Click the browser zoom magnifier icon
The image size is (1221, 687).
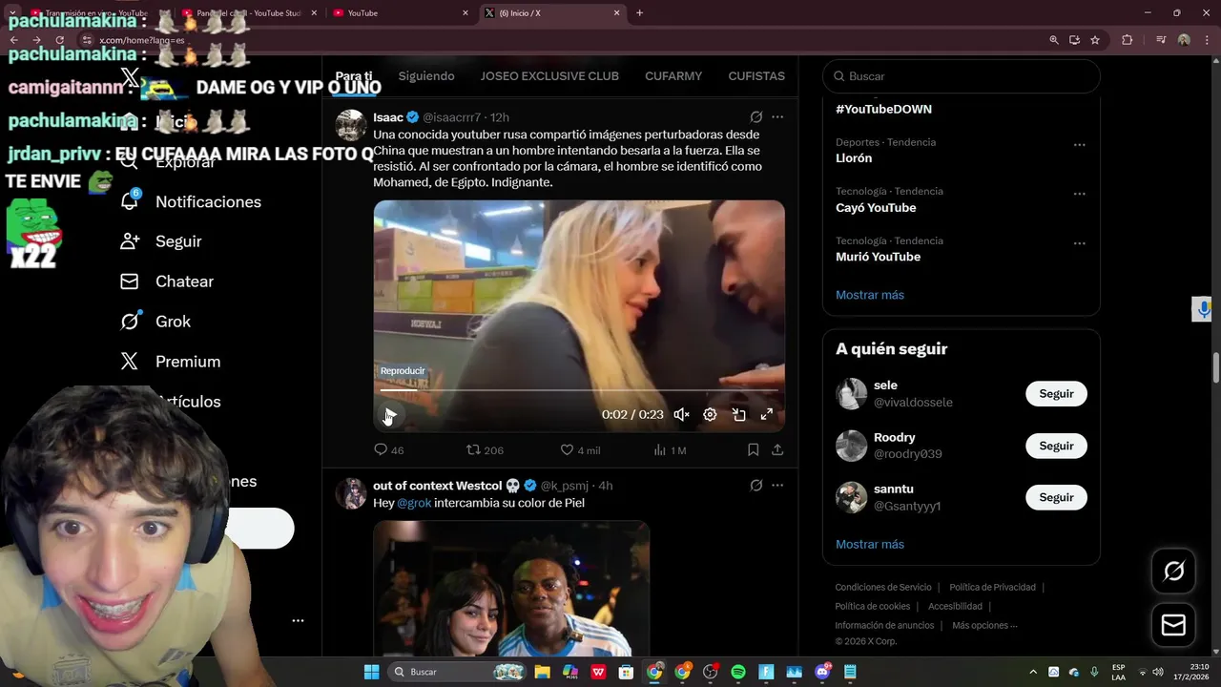tap(1053, 40)
